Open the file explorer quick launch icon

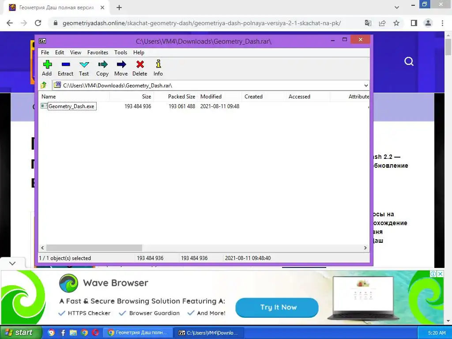click(x=74, y=333)
